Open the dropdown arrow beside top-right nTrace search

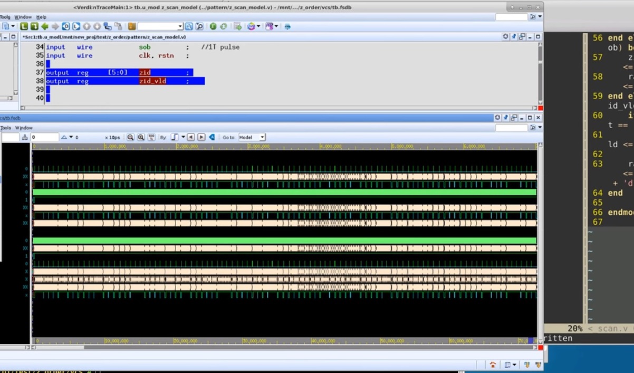pyautogui.click(x=540, y=17)
